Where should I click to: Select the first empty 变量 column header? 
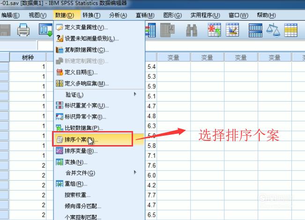tap(173, 57)
